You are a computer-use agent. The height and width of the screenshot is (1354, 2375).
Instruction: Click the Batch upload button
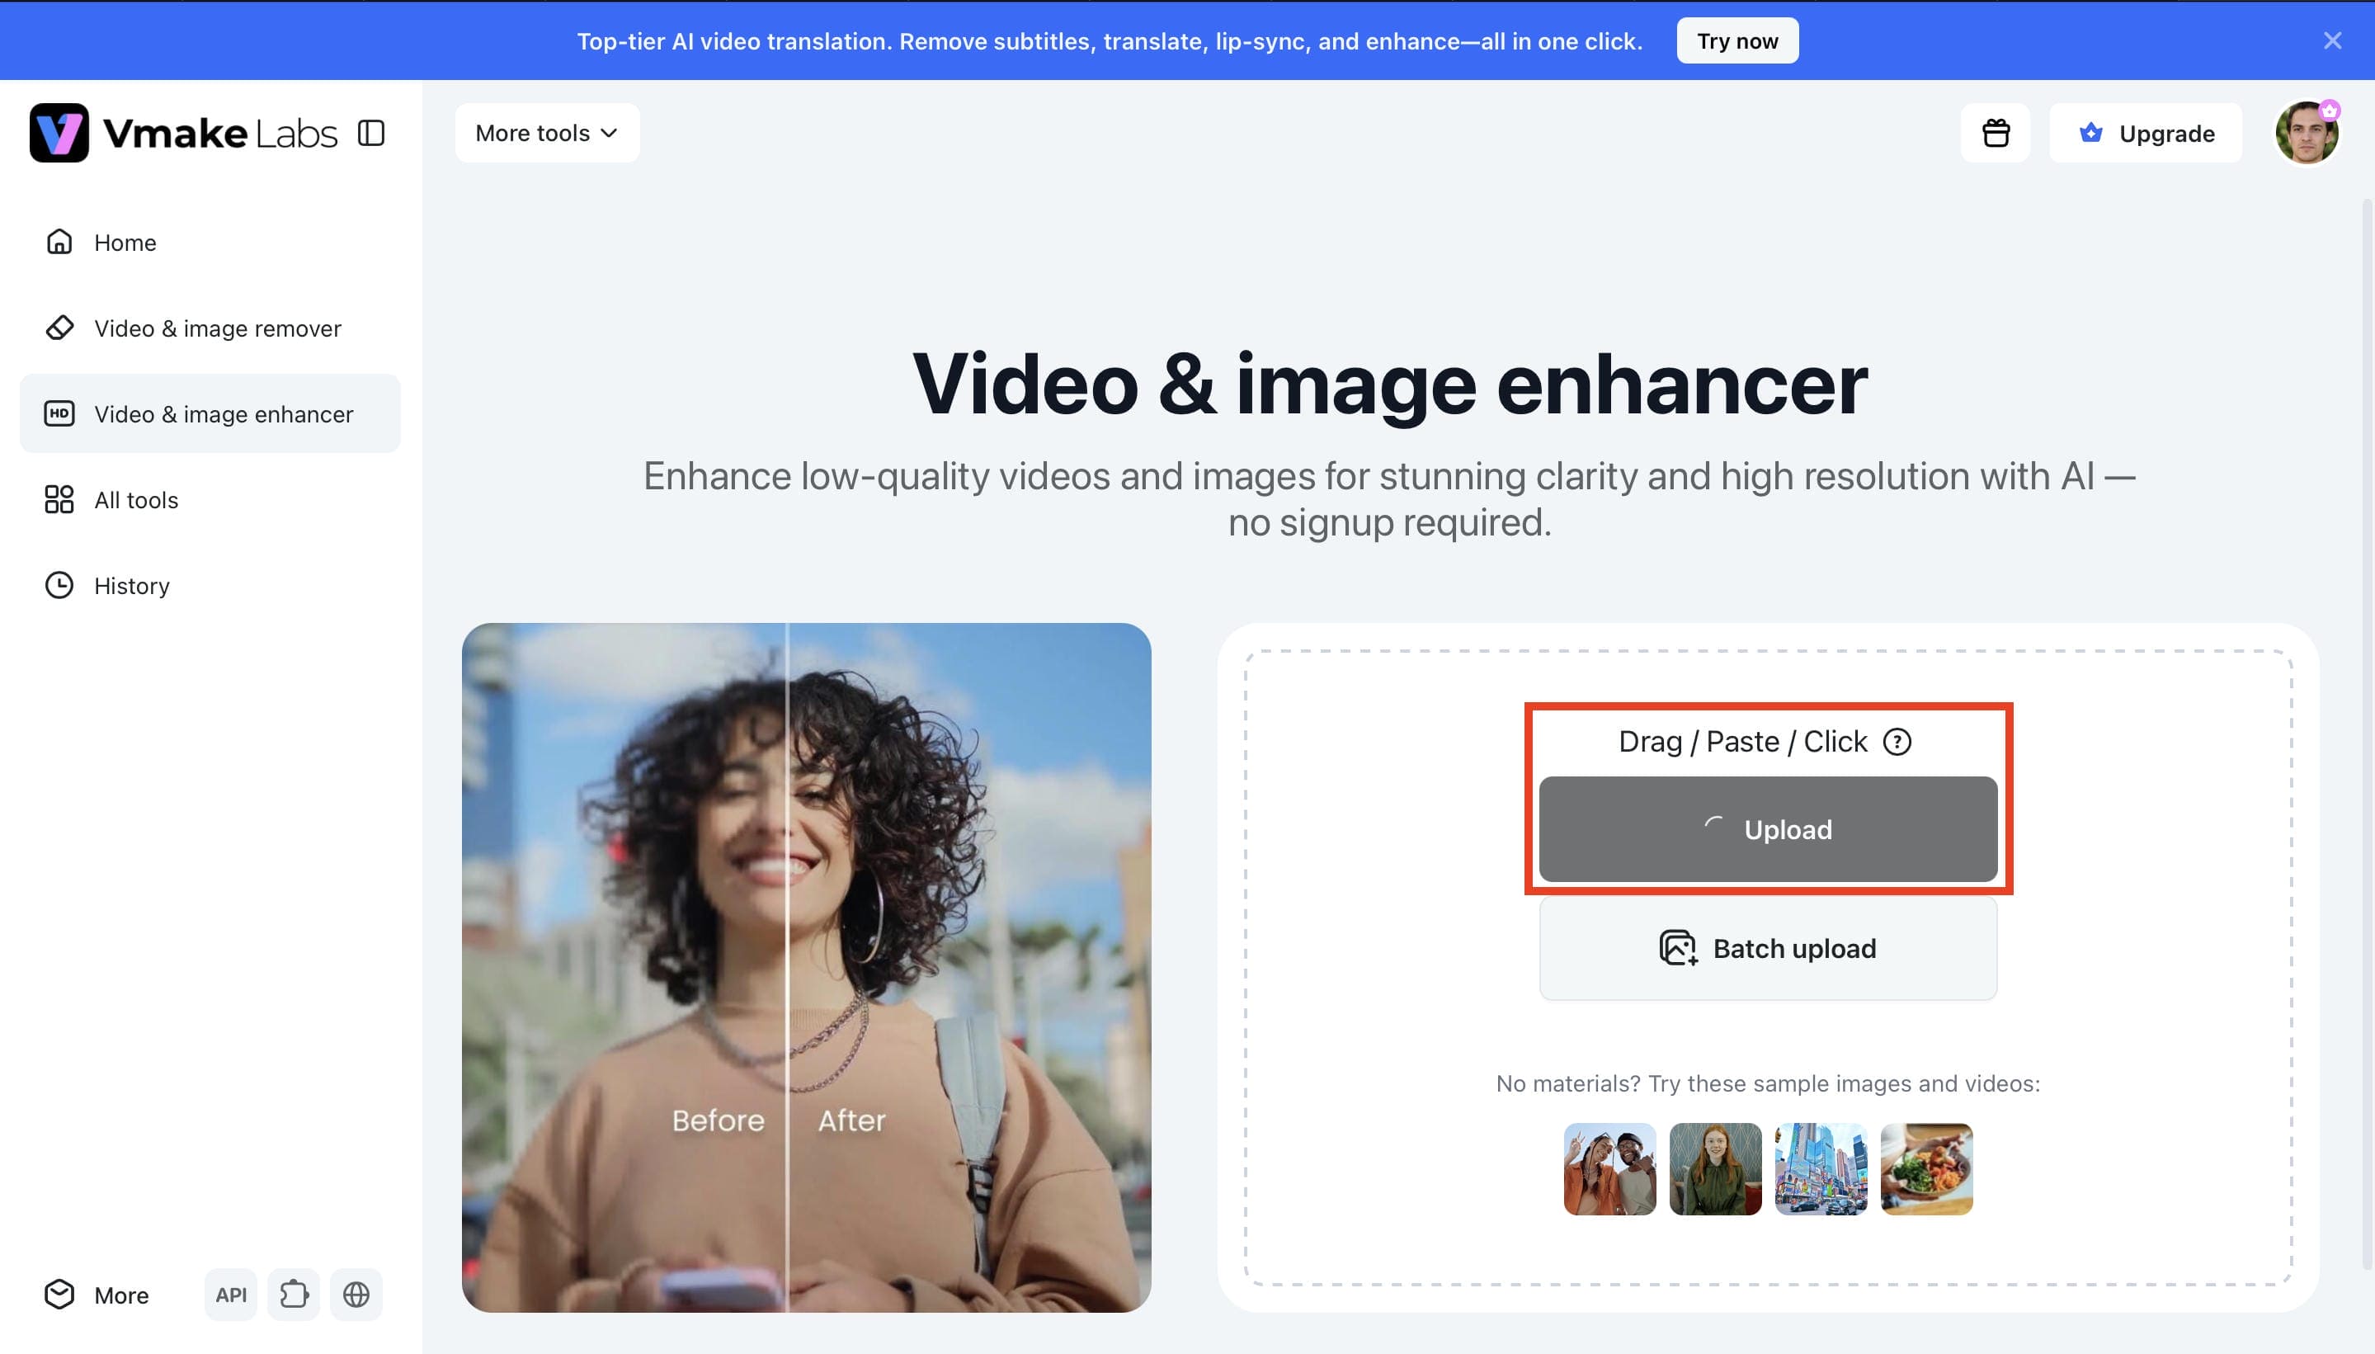click(1768, 949)
